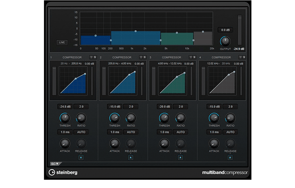The image size is (295, 188).
Task: Click the band 4 gain handle in frequency display
Action: pos(203,32)
